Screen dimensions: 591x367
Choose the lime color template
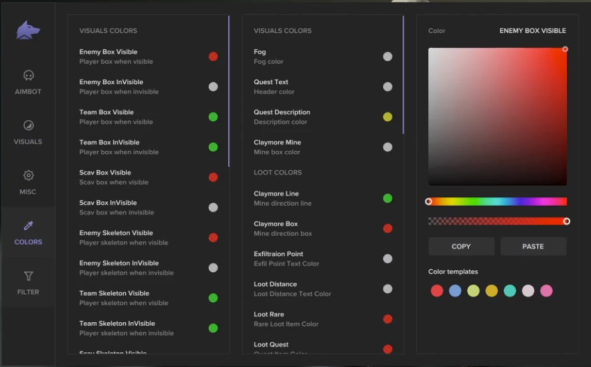(474, 290)
